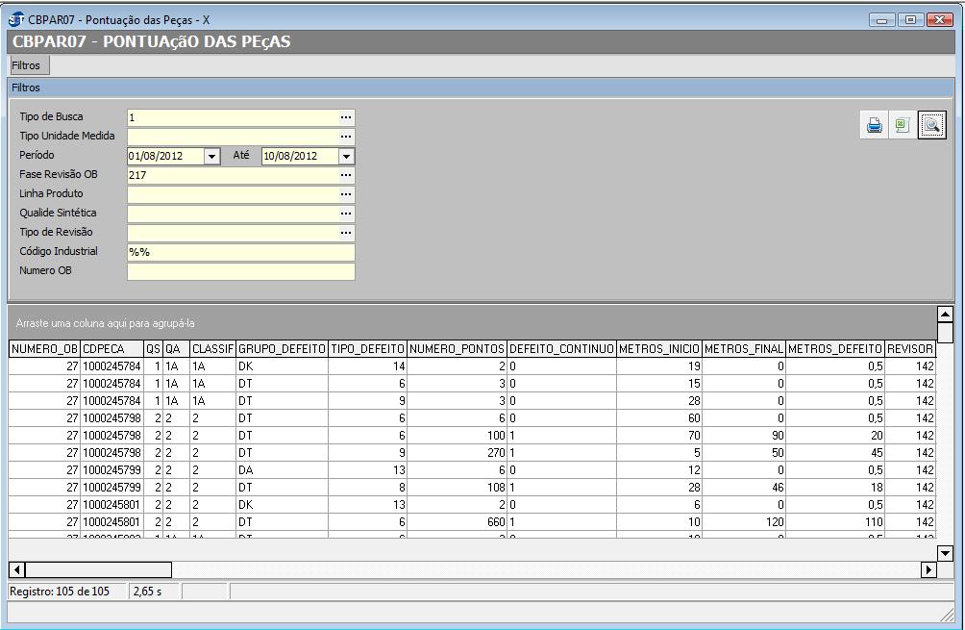Click the Excel export icon

click(902, 126)
